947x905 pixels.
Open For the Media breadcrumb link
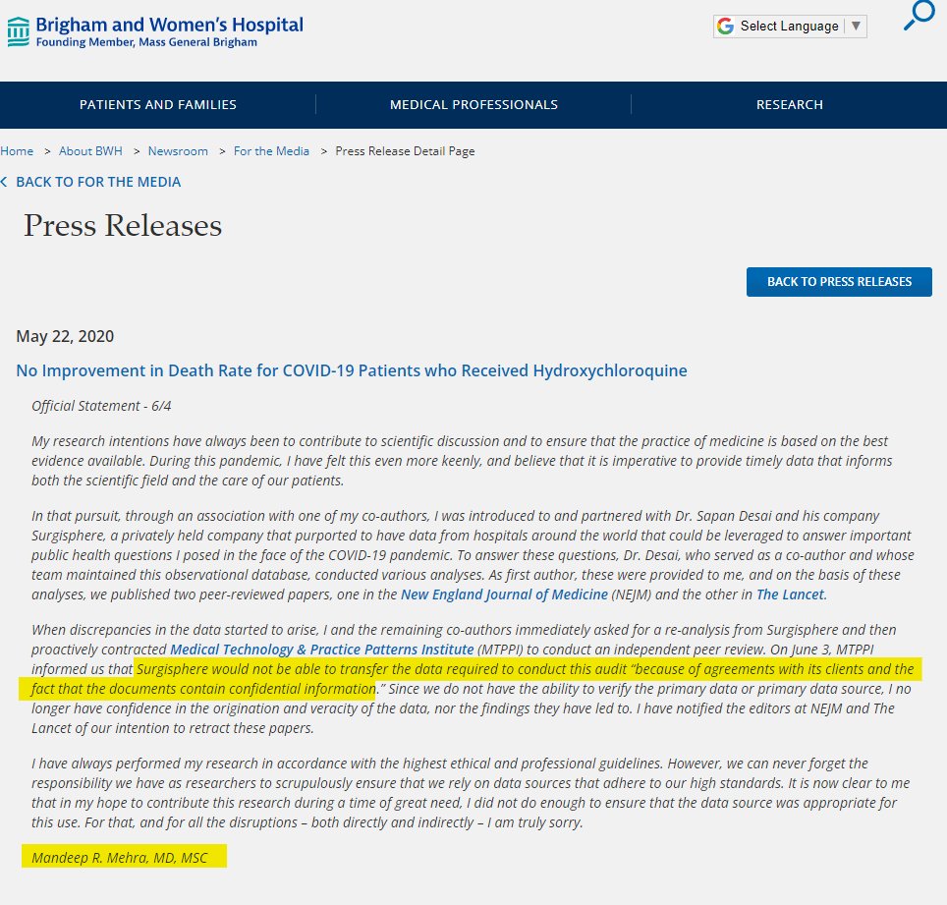click(271, 151)
